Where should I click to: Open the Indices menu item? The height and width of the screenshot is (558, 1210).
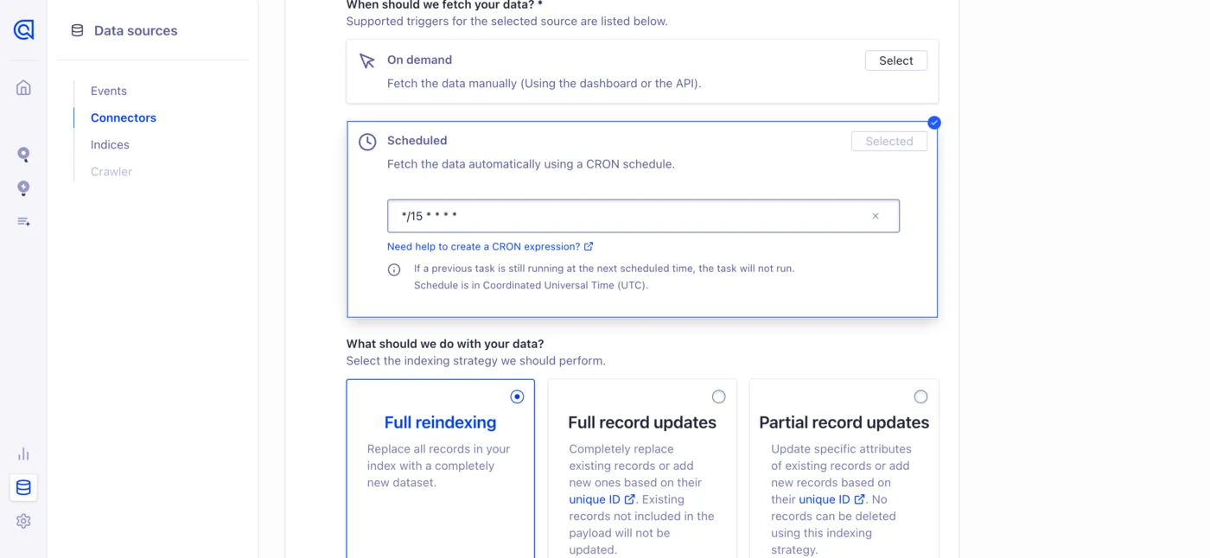point(110,144)
